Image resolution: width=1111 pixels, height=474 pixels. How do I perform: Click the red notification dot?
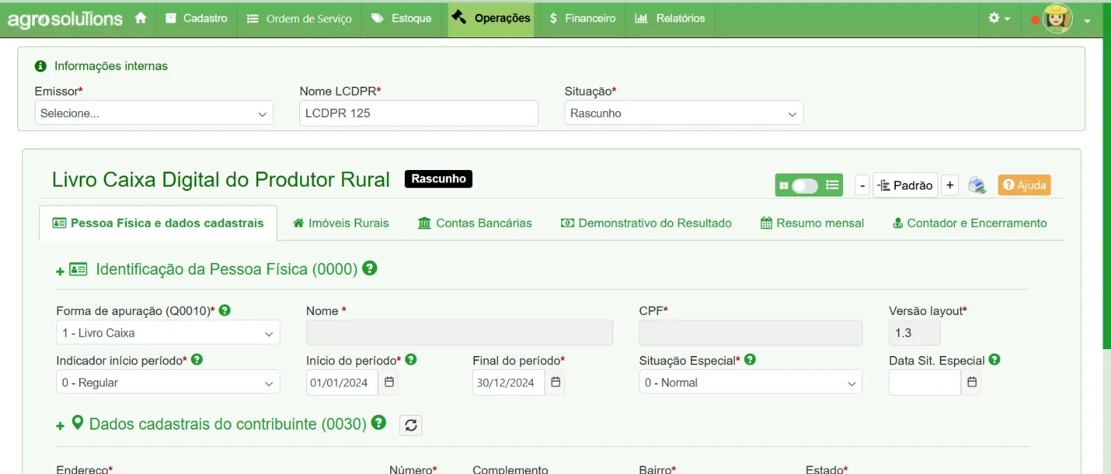(x=1035, y=19)
